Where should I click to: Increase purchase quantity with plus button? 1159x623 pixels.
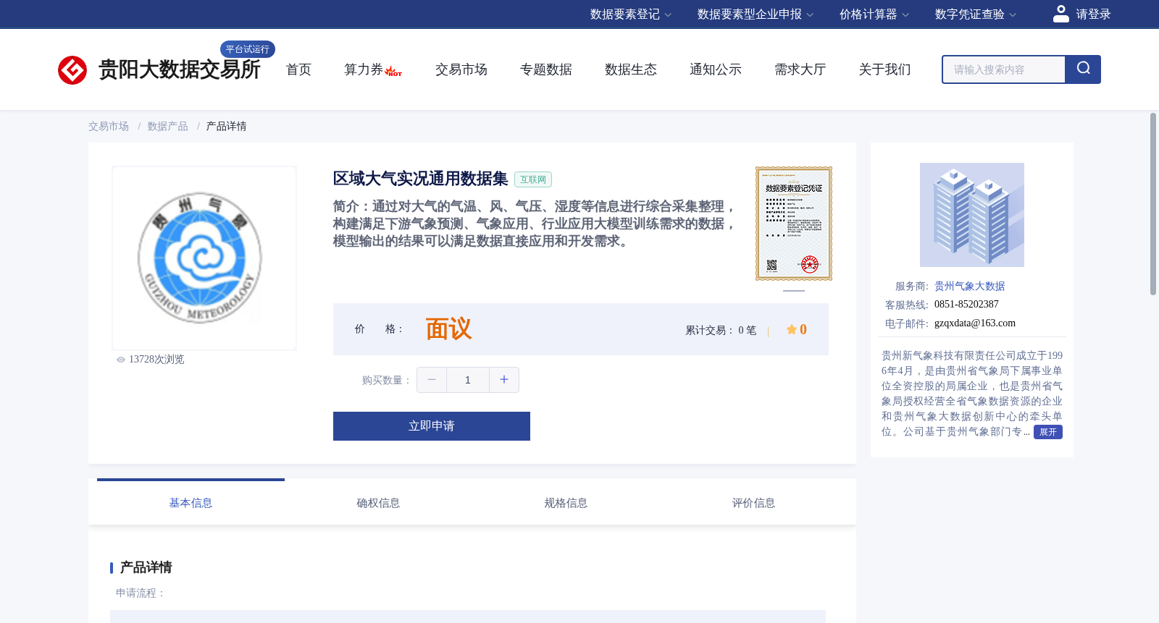pos(504,380)
